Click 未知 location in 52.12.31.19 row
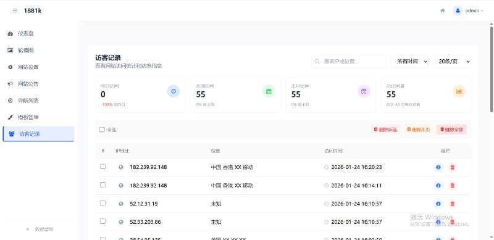Image resolution: width=494 pixels, height=240 pixels. tap(216, 204)
